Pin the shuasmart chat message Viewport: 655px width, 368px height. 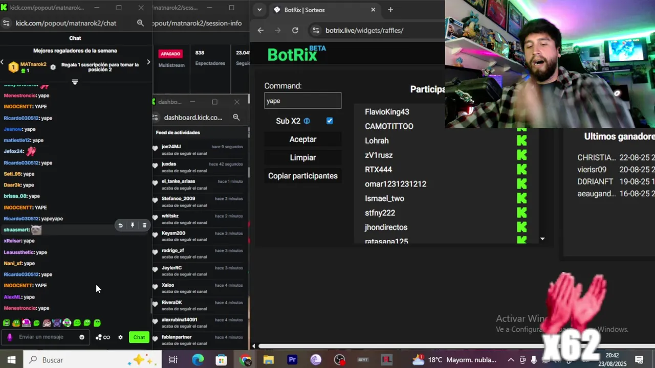(x=133, y=225)
